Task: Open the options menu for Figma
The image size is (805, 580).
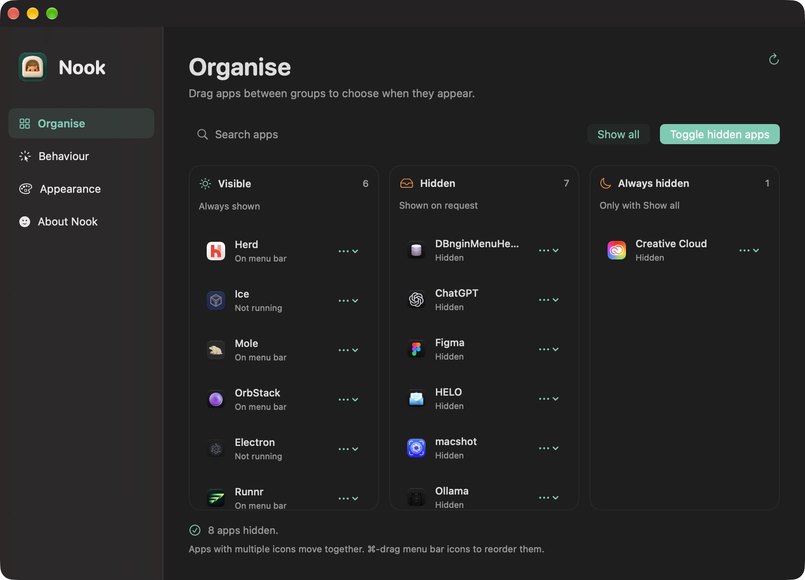Action: (549, 349)
